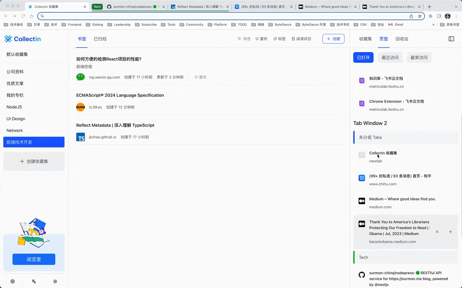The height and width of the screenshot is (288, 462).
Task: Switch to the 收藏集 panel tab
Action: point(365,39)
